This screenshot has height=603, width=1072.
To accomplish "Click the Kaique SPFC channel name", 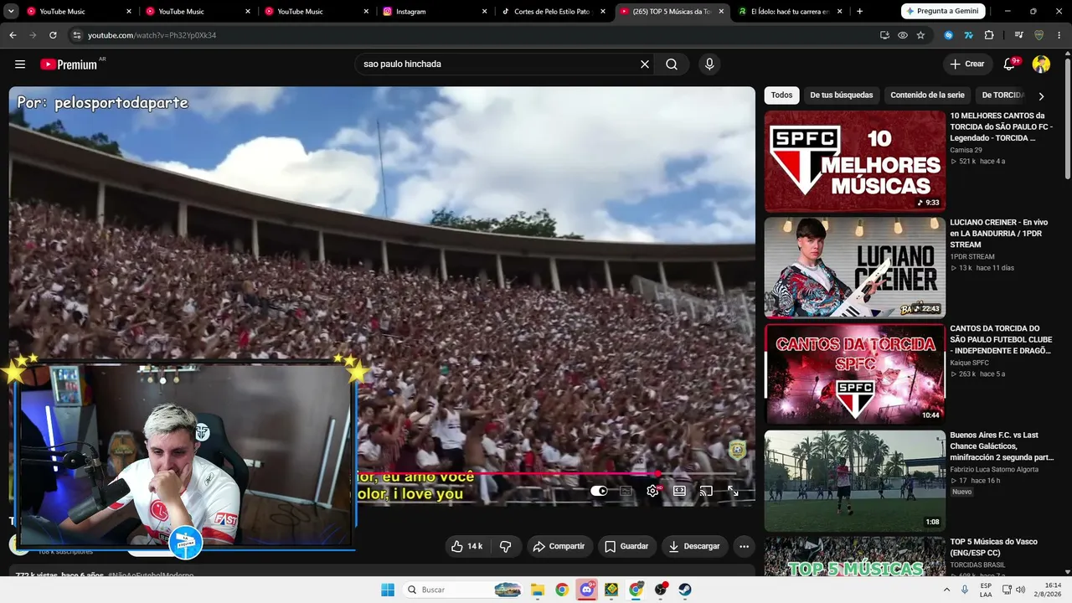I will click(x=969, y=363).
